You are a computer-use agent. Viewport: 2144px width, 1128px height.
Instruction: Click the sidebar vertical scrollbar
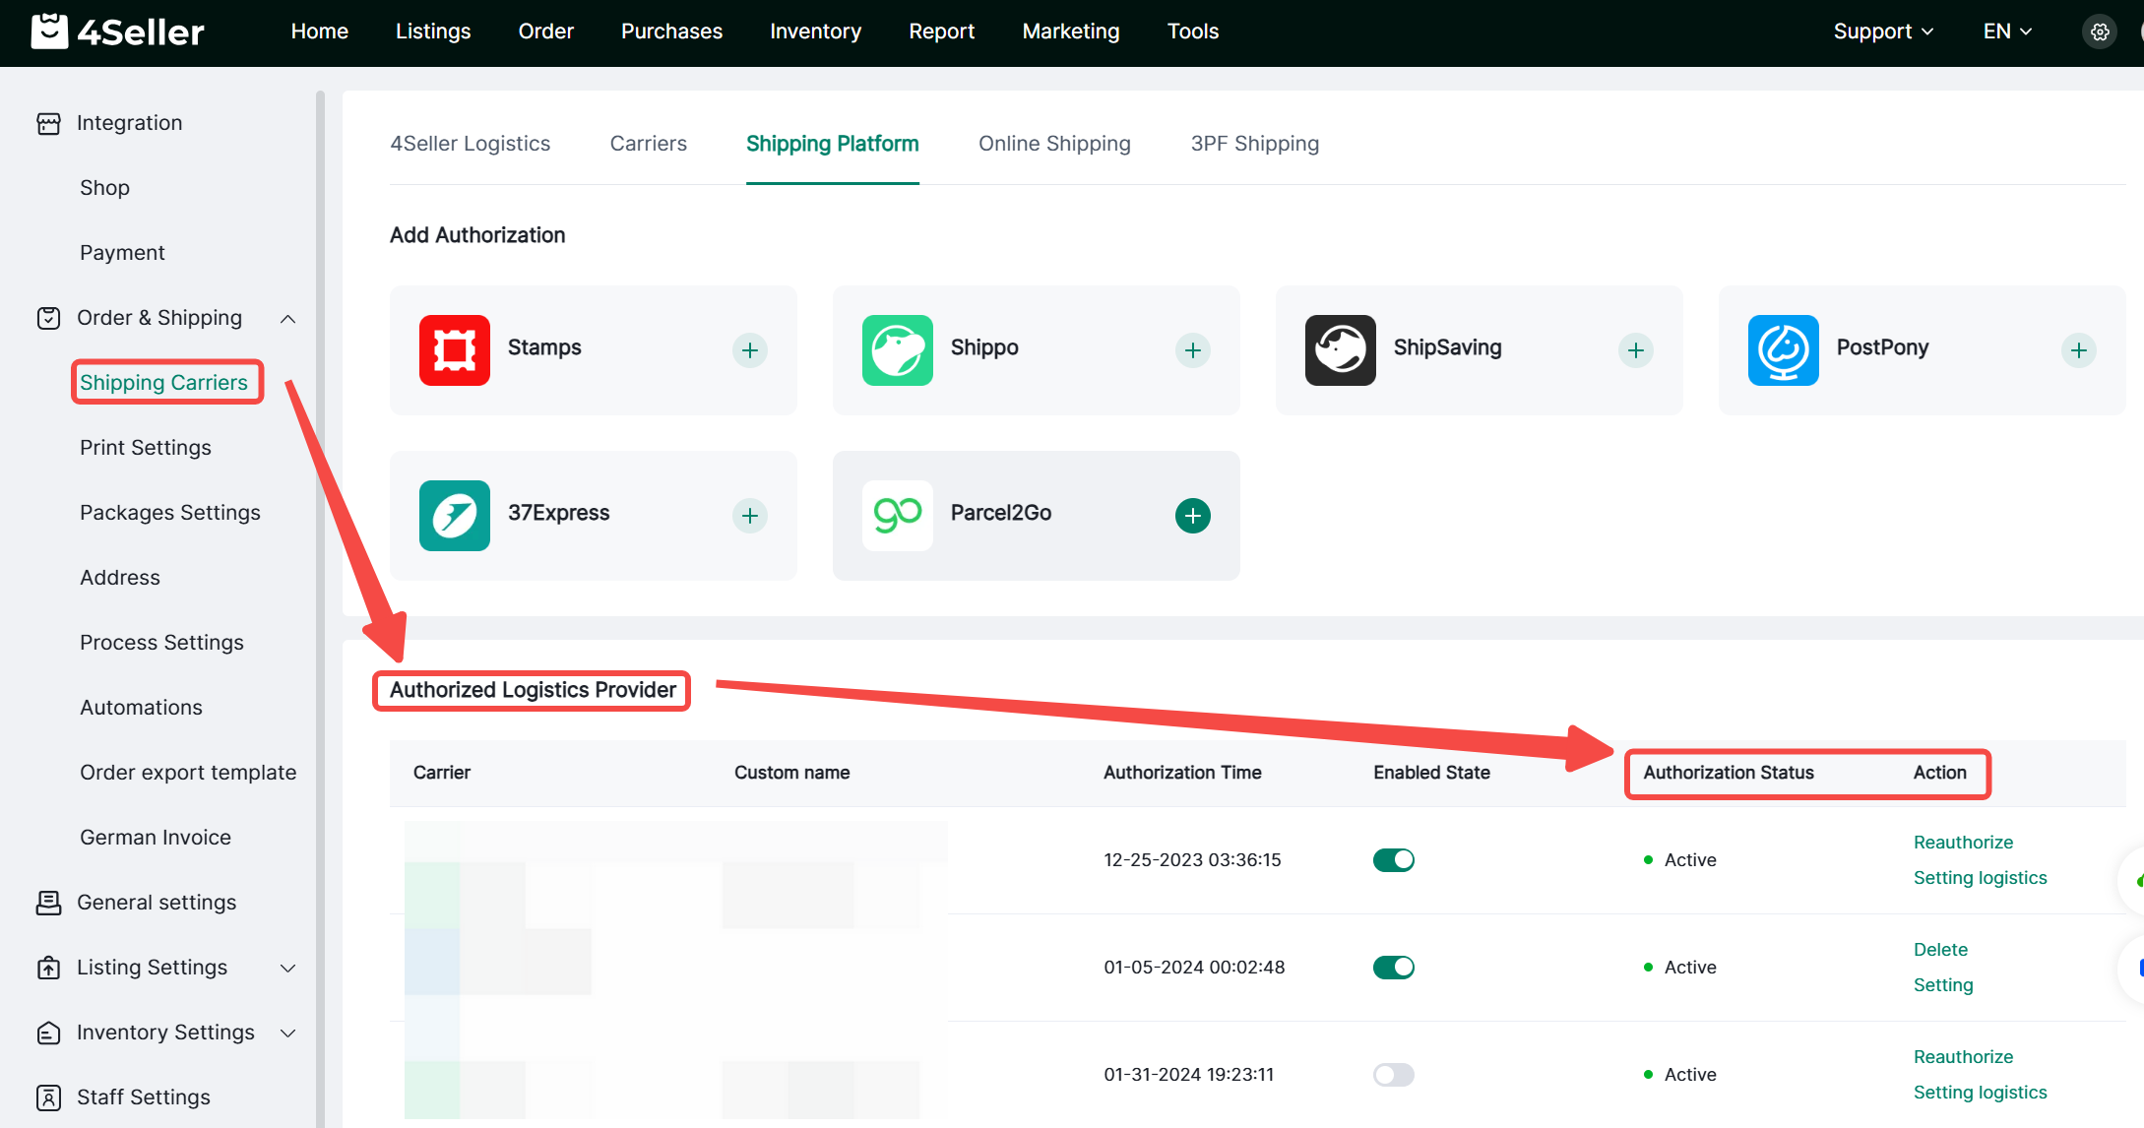[x=320, y=591]
